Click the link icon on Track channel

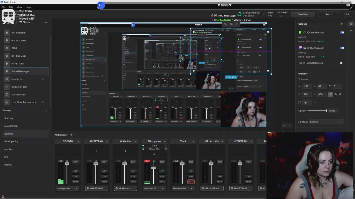(191, 171)
